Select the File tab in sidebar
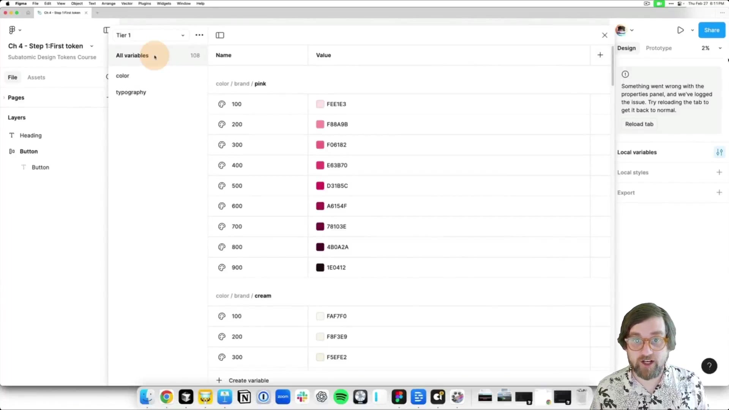Viewport: 729px width, 410px height. tap(13, 77)
